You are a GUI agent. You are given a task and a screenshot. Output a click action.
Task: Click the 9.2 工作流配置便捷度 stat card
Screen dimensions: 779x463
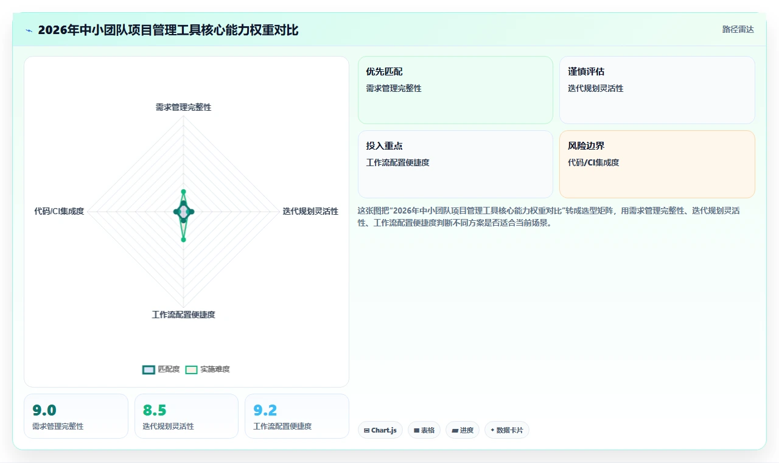297,416
